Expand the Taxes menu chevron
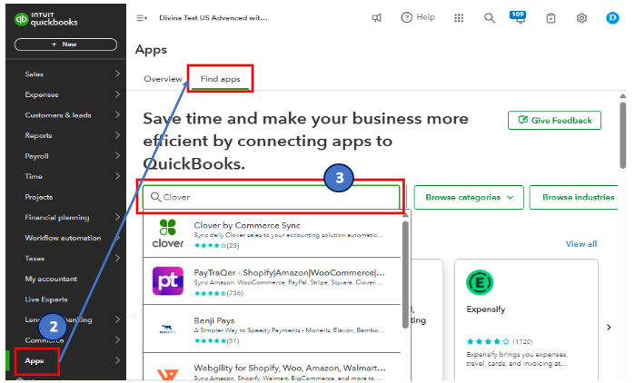The width and height of the screenshot is (635, 383). (117, 258)
